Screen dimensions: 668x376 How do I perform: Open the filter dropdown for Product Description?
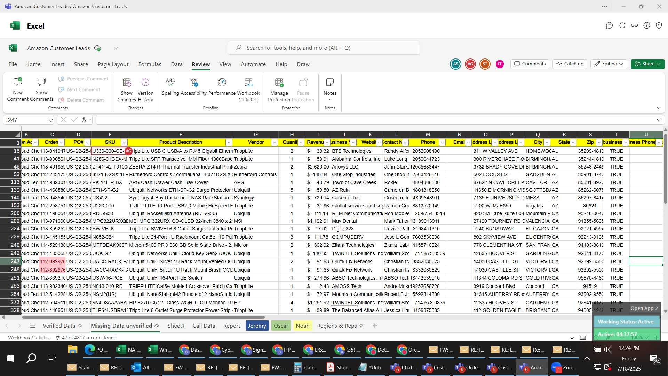pyautogui.click(x=229, y=142)
